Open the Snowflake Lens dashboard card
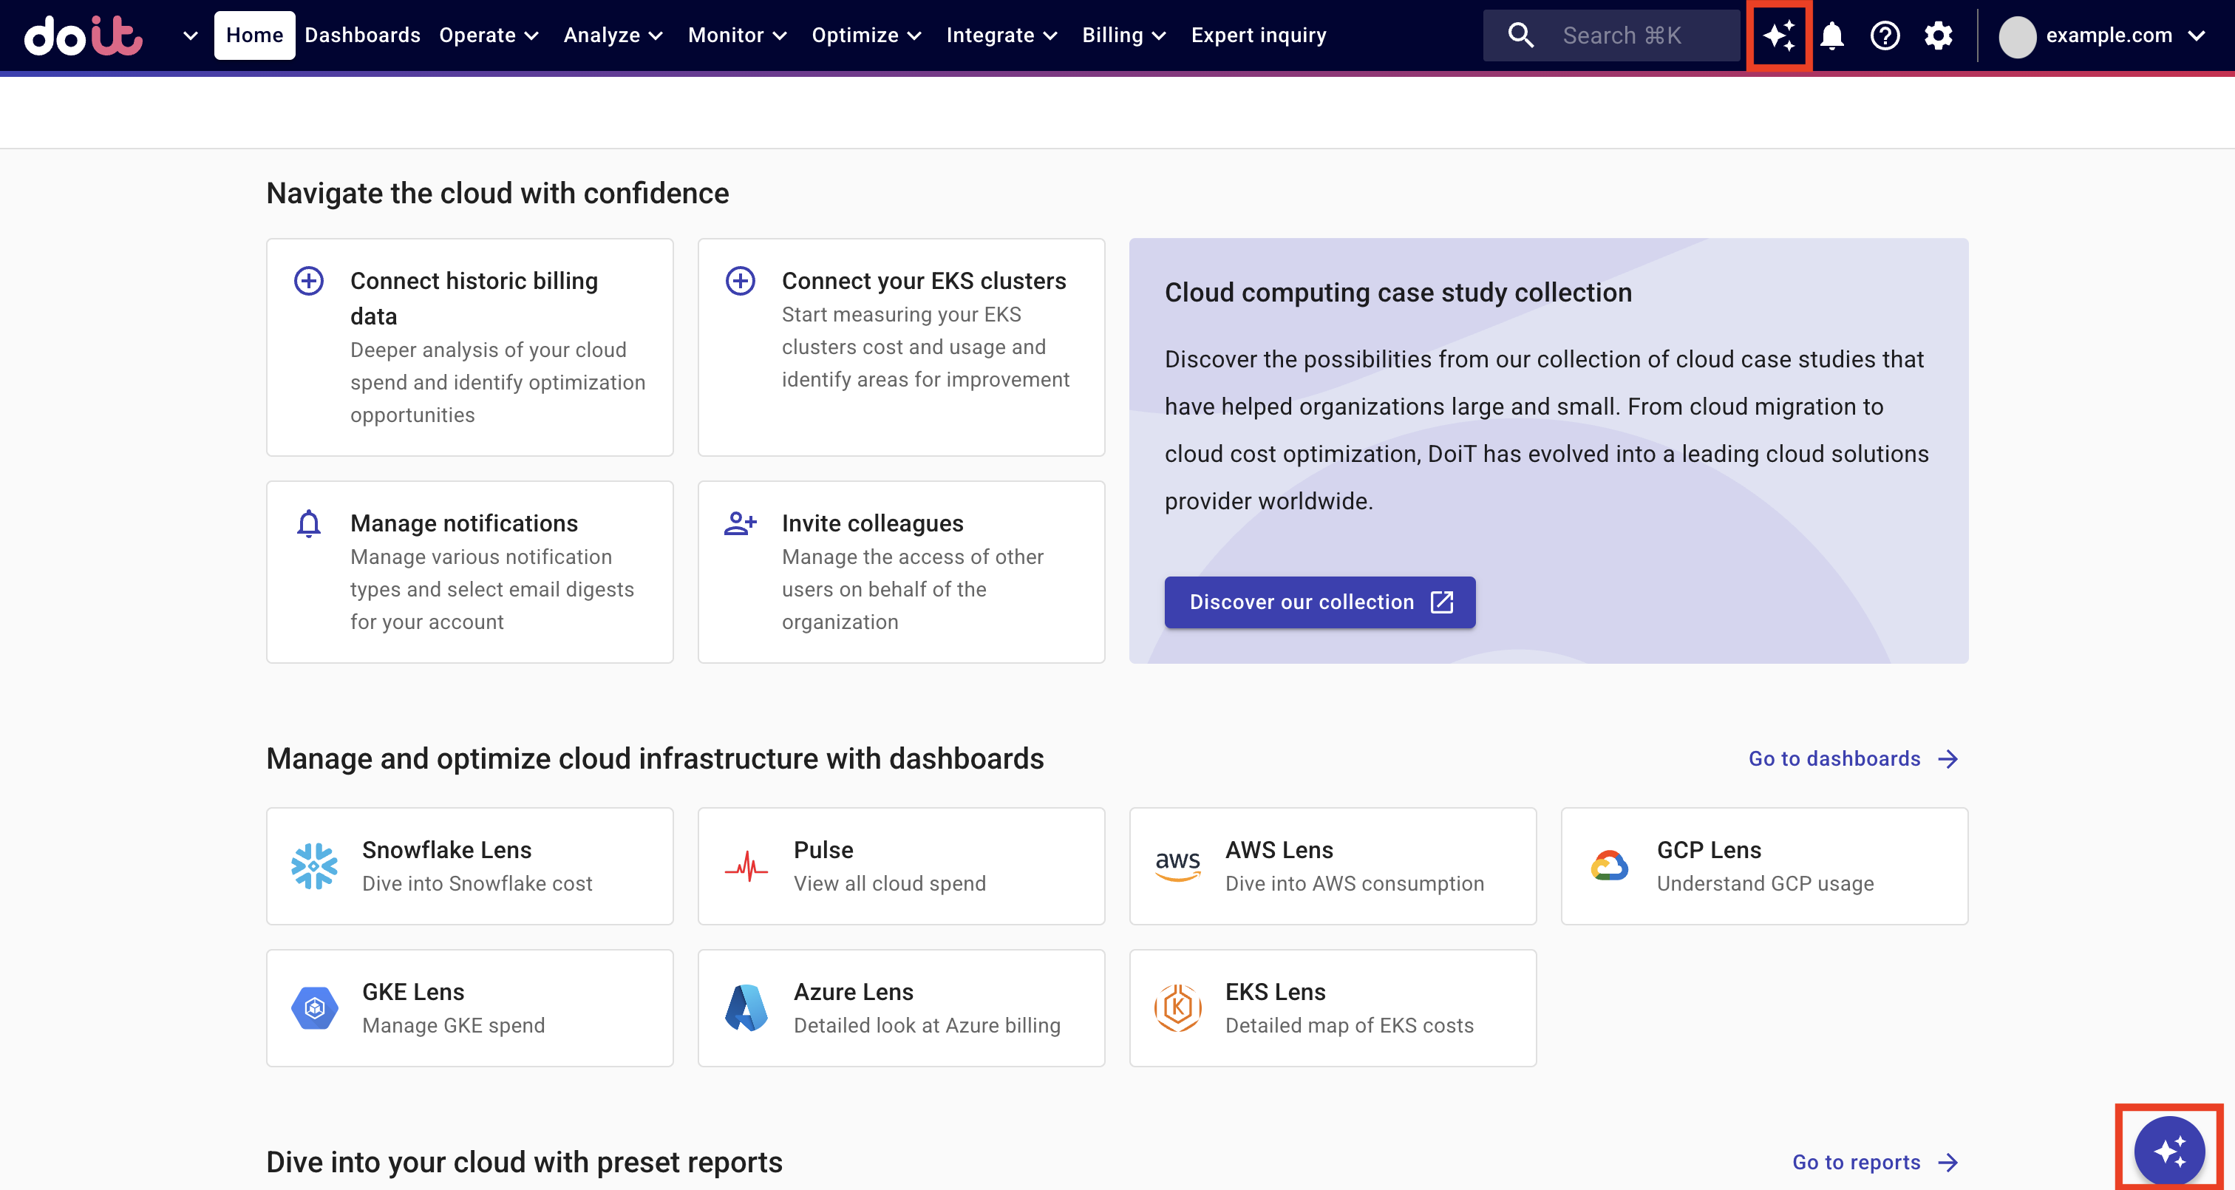Screen dimensions: 2235x1190 469,866
